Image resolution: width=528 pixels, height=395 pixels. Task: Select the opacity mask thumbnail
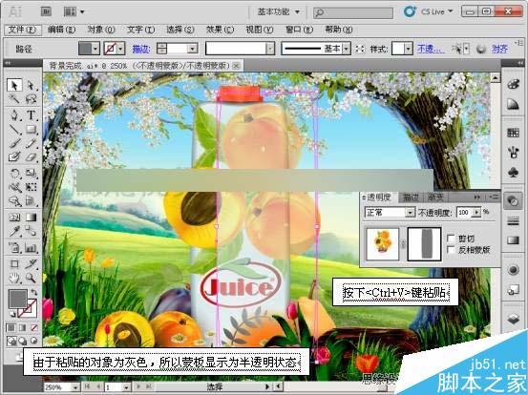[x=424, y=244]
